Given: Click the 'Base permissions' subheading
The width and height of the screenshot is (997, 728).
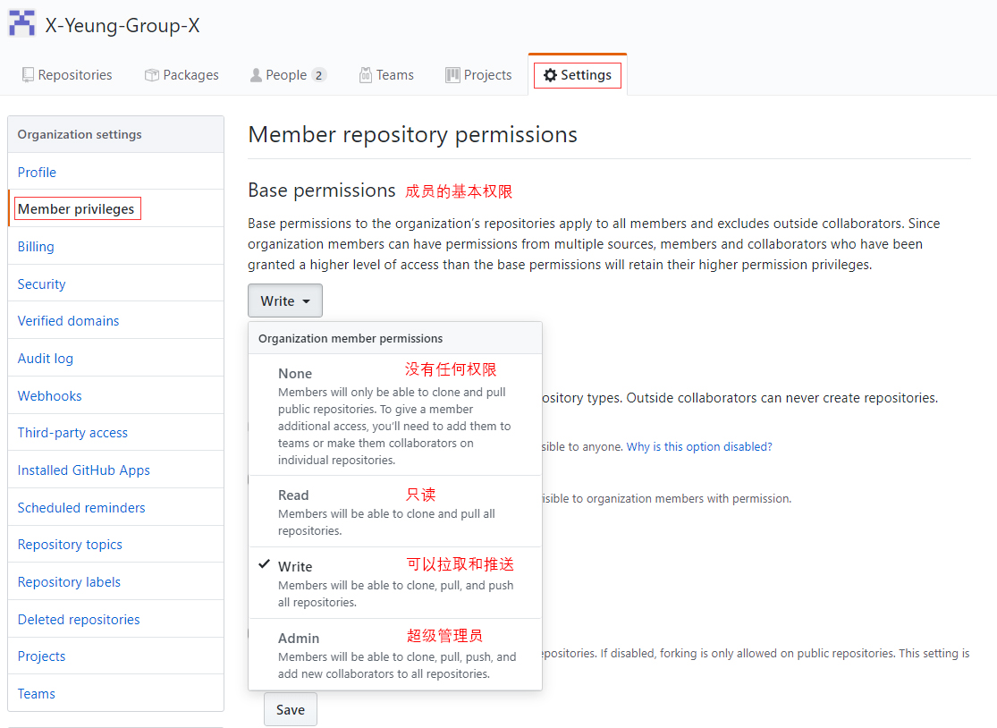Looking at the screenshot, I should coord(322,190).
